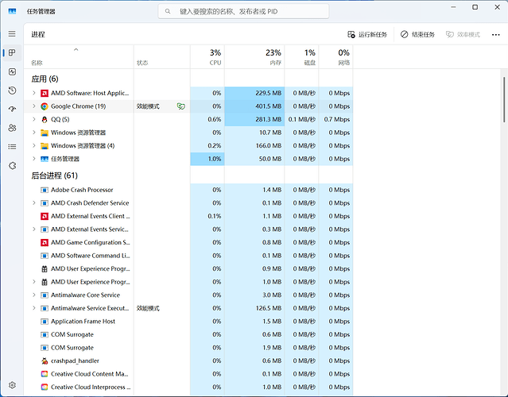The image size is (508, 397).
Task: Sort processes by the 内存 memory column
Action: tap(273, 57)
